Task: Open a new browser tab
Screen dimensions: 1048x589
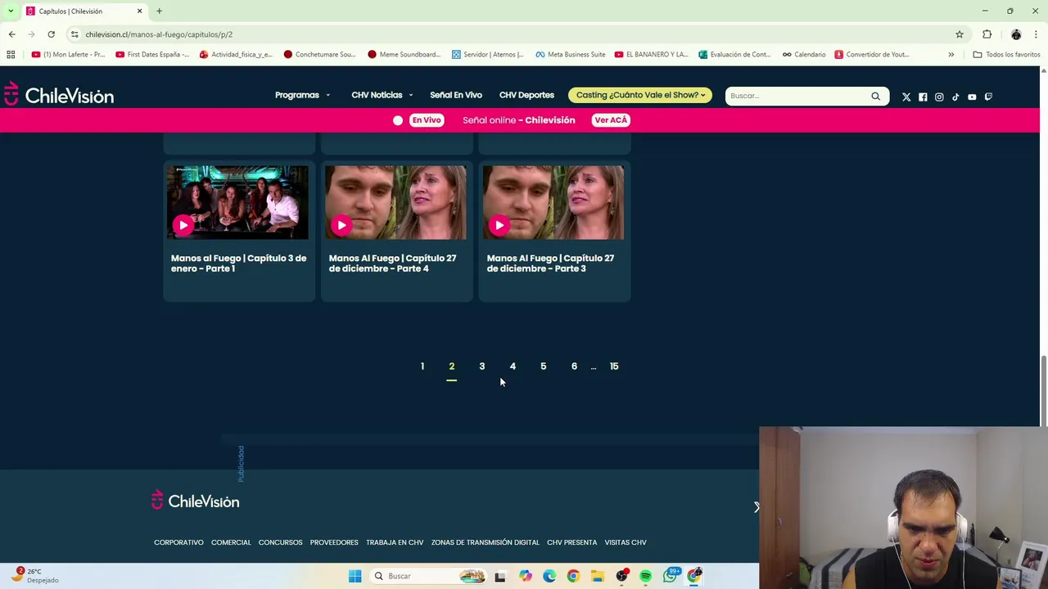Action: (x=159, y=11)
